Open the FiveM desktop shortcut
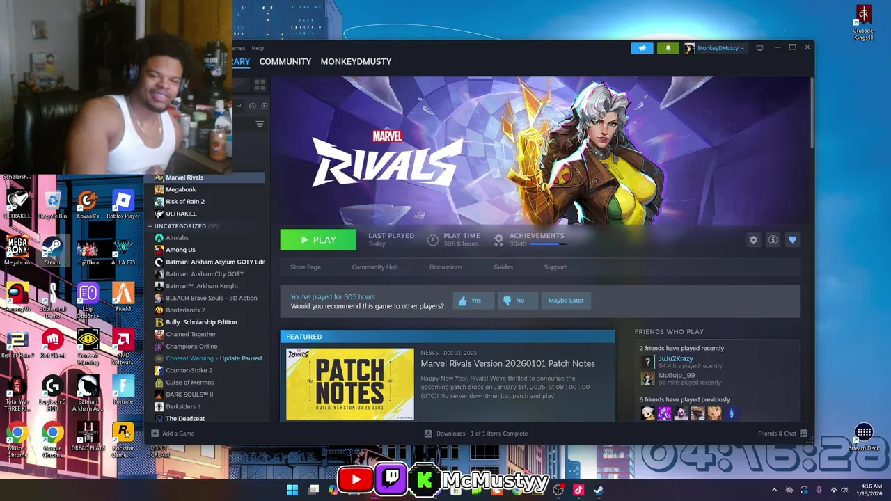The height and width of the screenshot is (501, 891). (x=123, y=298)
